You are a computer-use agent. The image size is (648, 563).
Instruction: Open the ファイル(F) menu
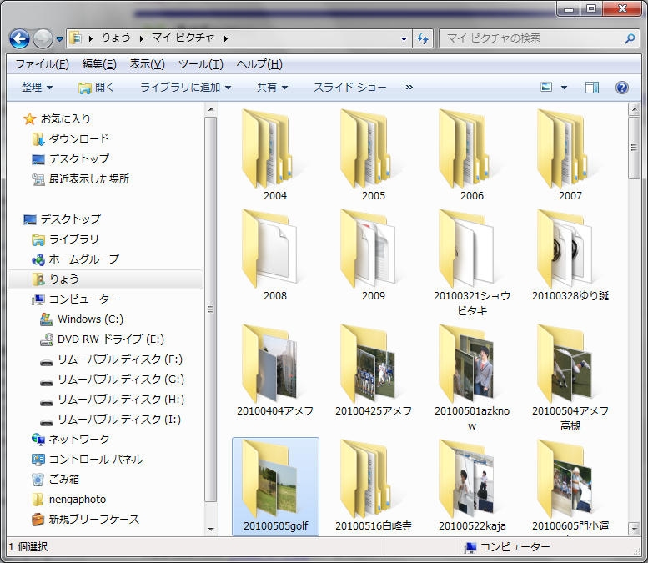42,64
